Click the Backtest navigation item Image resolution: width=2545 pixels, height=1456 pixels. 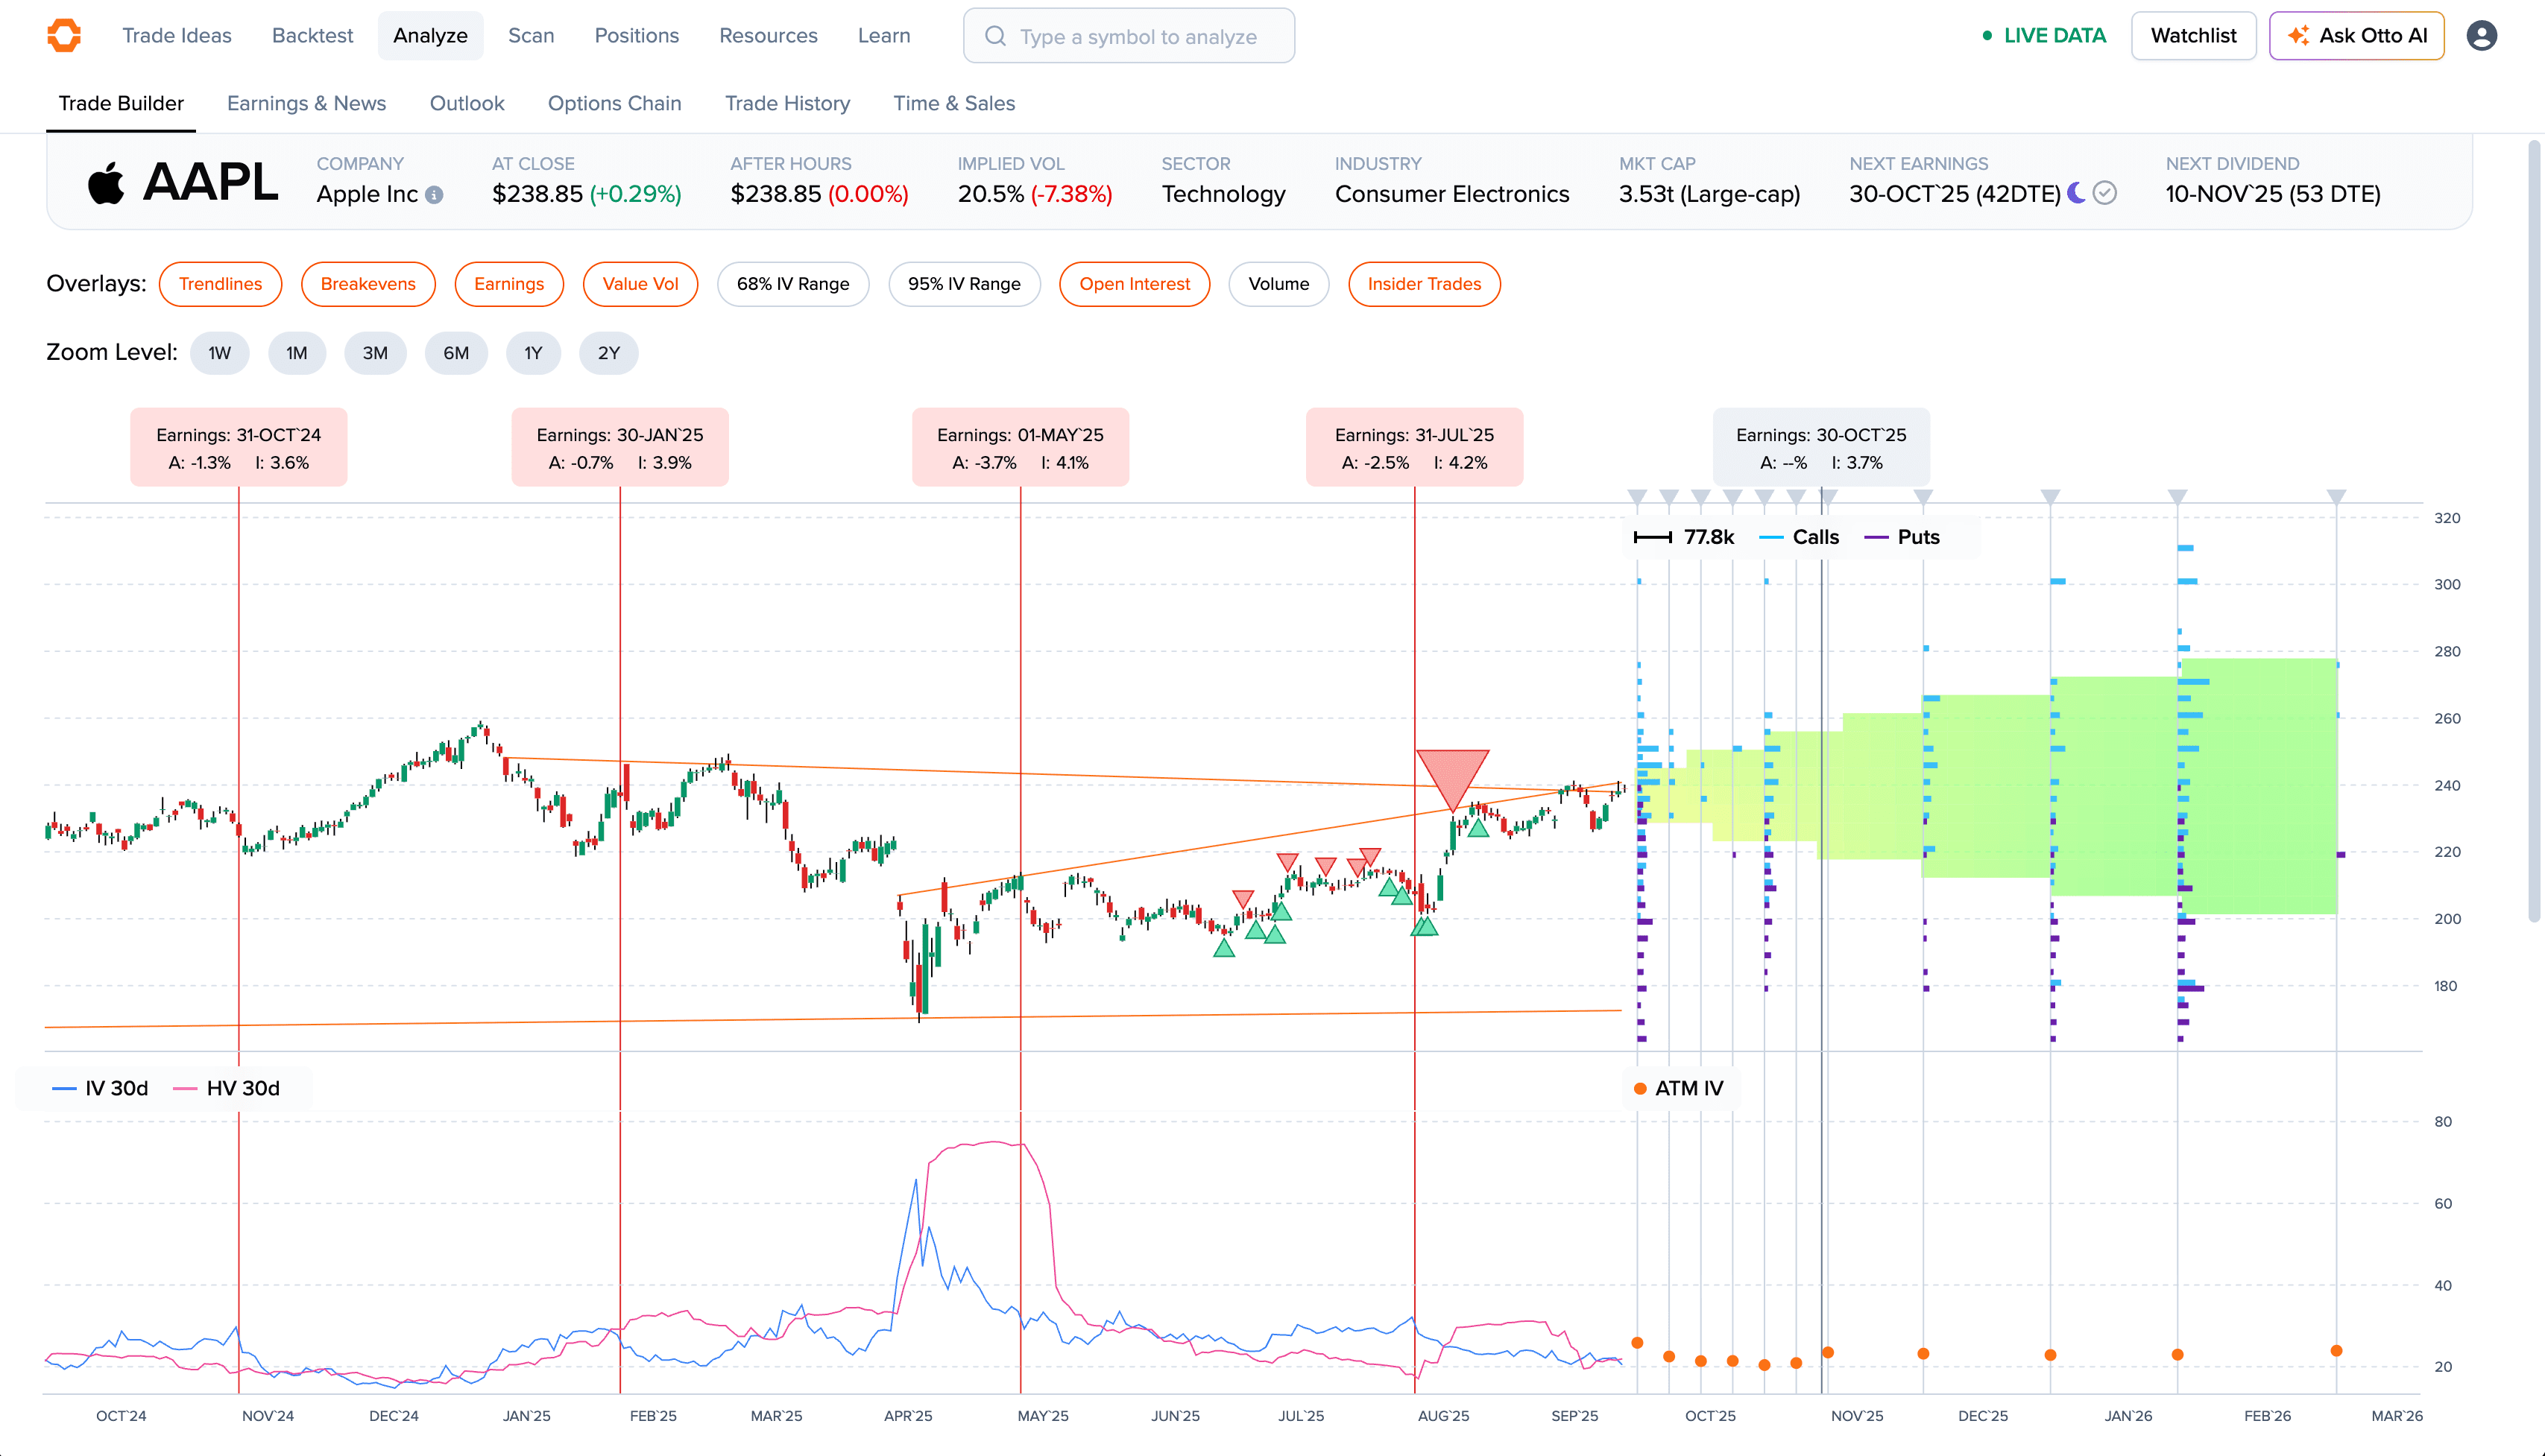pos(312,35)
